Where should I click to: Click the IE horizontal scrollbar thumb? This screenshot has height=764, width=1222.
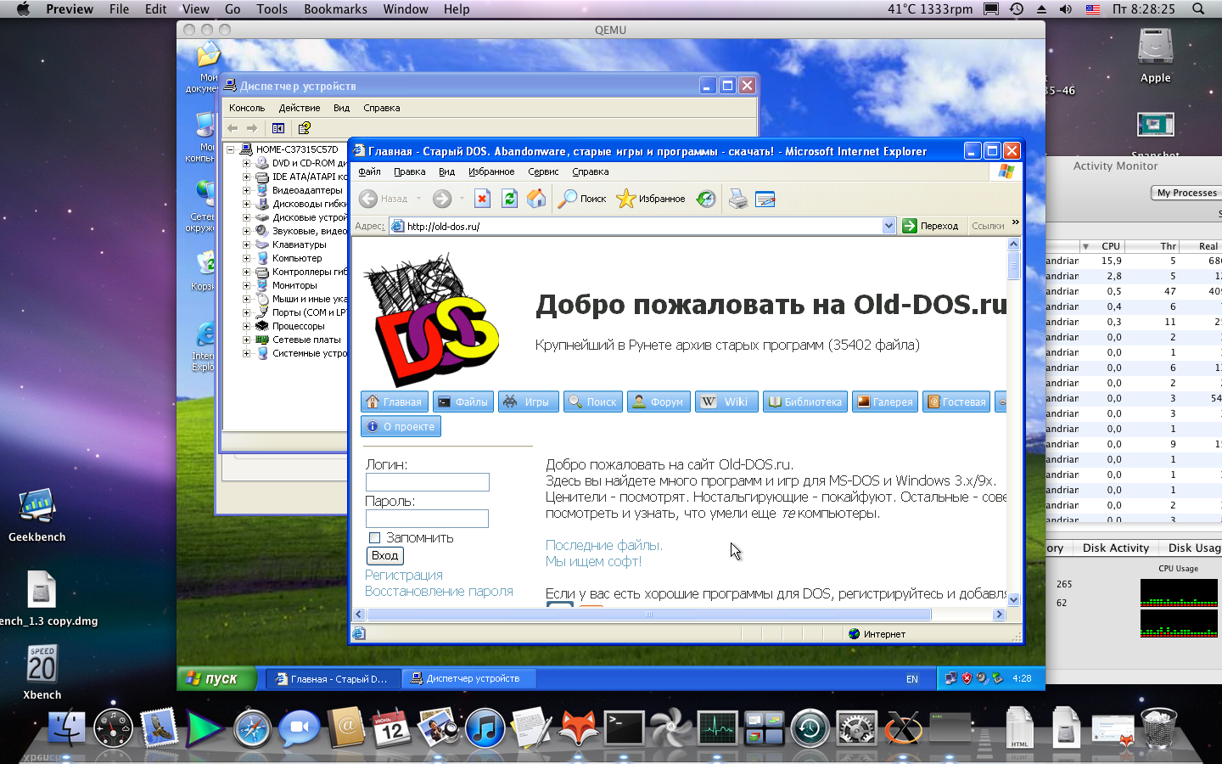648,615
